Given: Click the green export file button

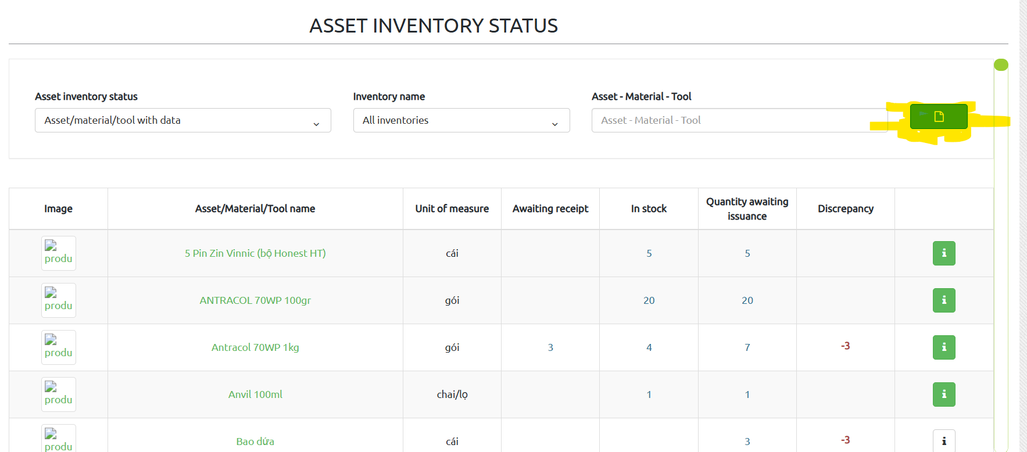Looking at the screenshot, I should [x=938, y=117].
